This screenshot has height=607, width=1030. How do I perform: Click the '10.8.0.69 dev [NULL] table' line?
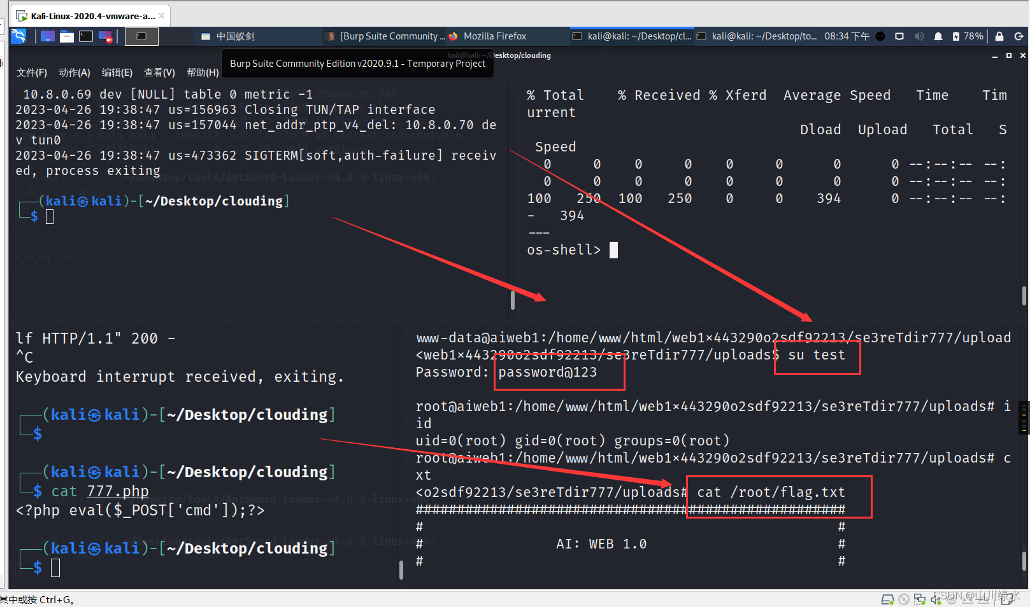tap(168, 94)
